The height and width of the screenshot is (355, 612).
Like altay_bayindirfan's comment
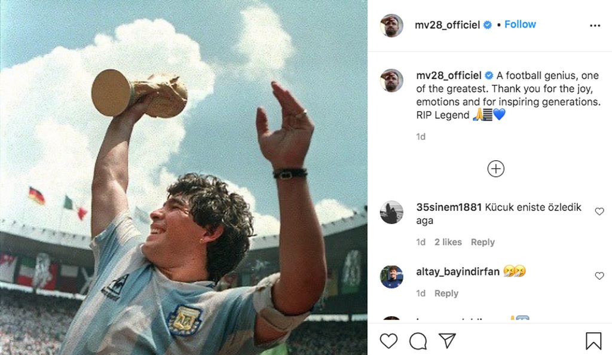coord(599,276)
